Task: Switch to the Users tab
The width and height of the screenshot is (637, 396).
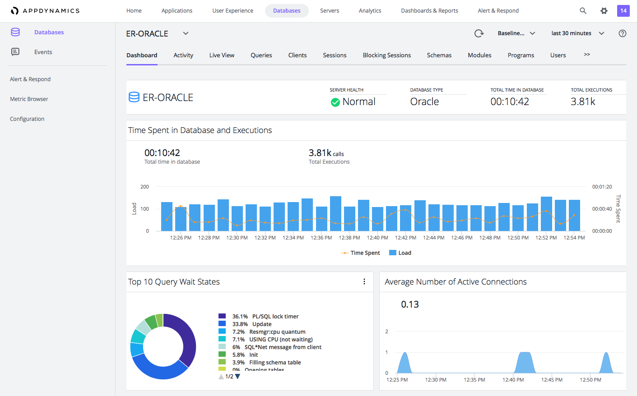Action: coord(558,55)
